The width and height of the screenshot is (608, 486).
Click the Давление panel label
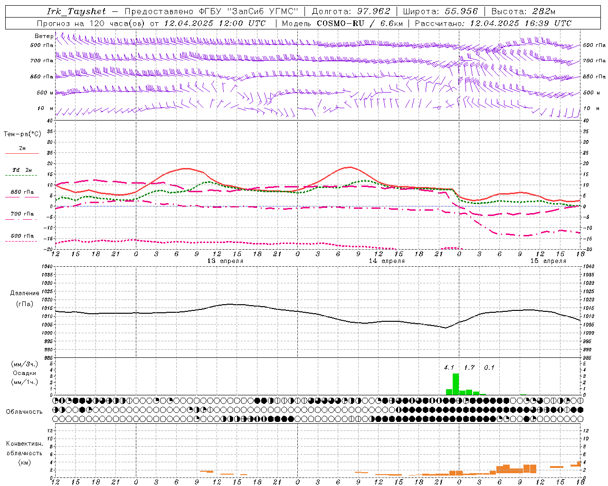click(24, 293)
